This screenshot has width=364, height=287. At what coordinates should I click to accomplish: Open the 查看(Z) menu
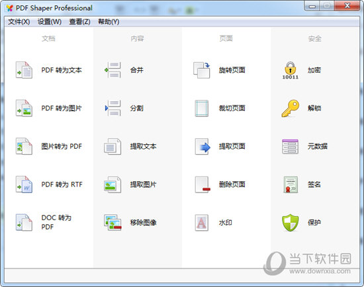pyautogui.click(x=79, y=22)
